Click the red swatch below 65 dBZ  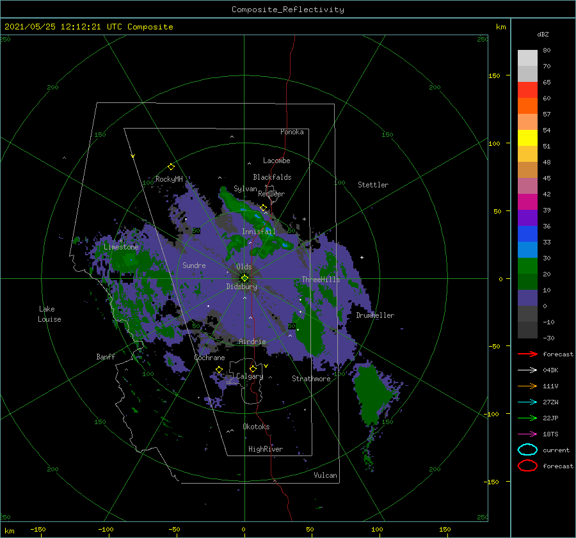point(527,90)
